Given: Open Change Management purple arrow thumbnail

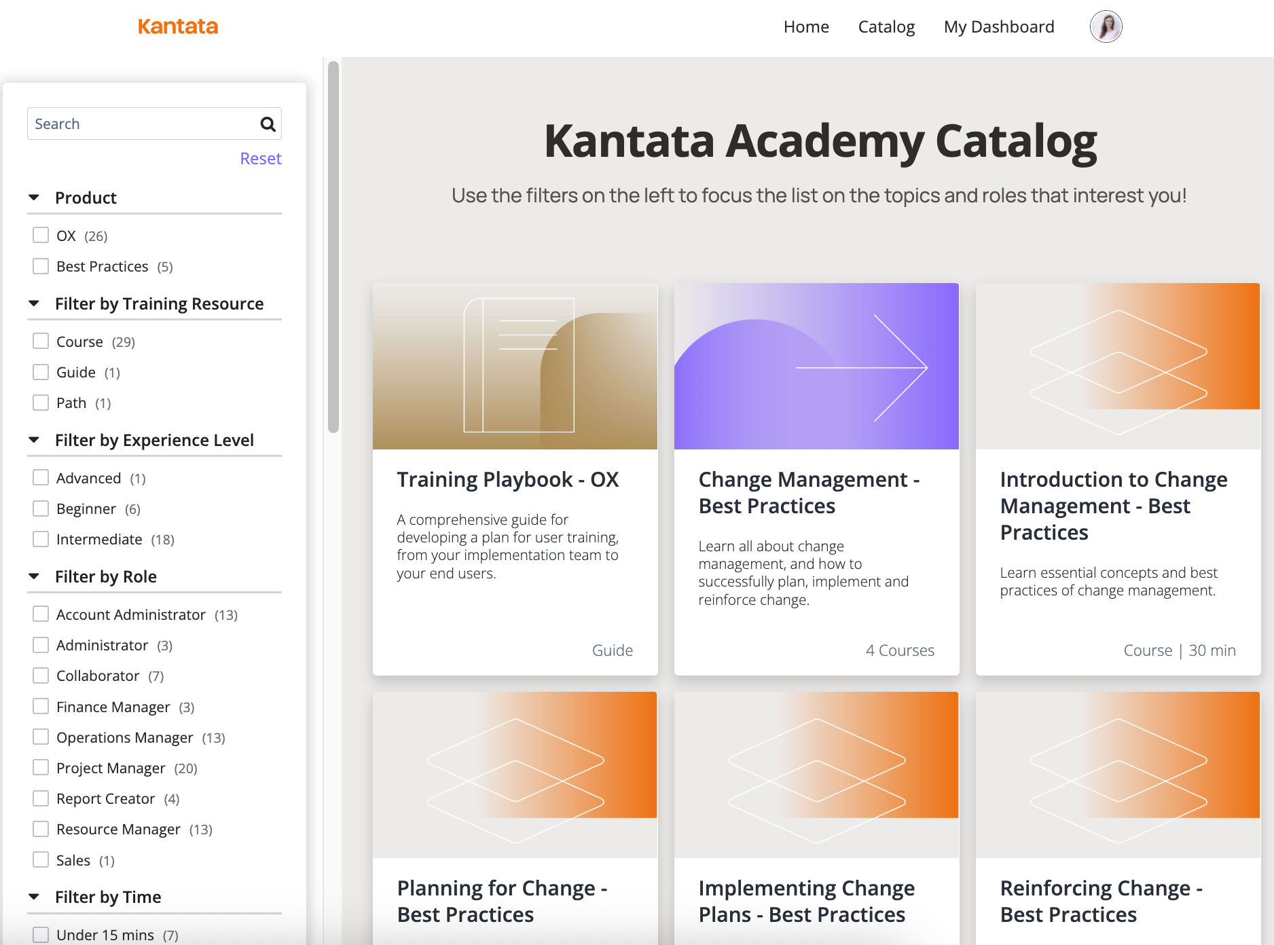Looking at the screenshot, I should click(x=816, y=366).
